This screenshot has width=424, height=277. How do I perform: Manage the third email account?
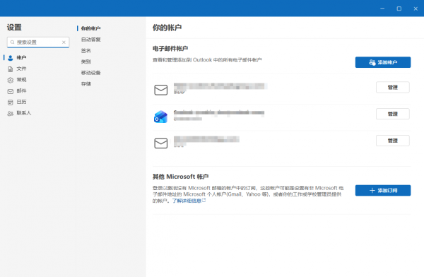393,141
